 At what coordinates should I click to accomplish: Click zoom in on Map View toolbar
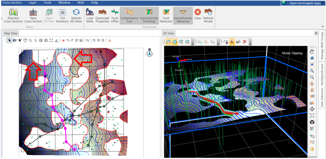coord(30,40)
